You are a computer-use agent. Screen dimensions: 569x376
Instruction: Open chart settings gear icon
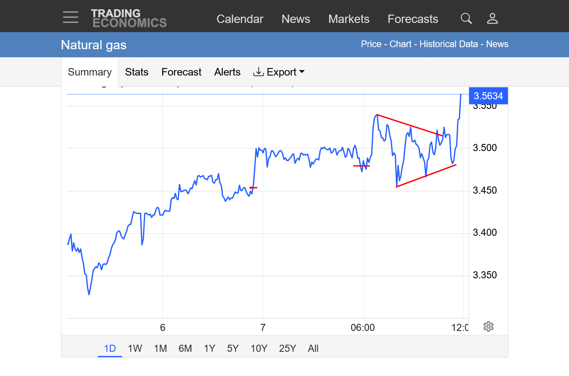tap(488, 326)
